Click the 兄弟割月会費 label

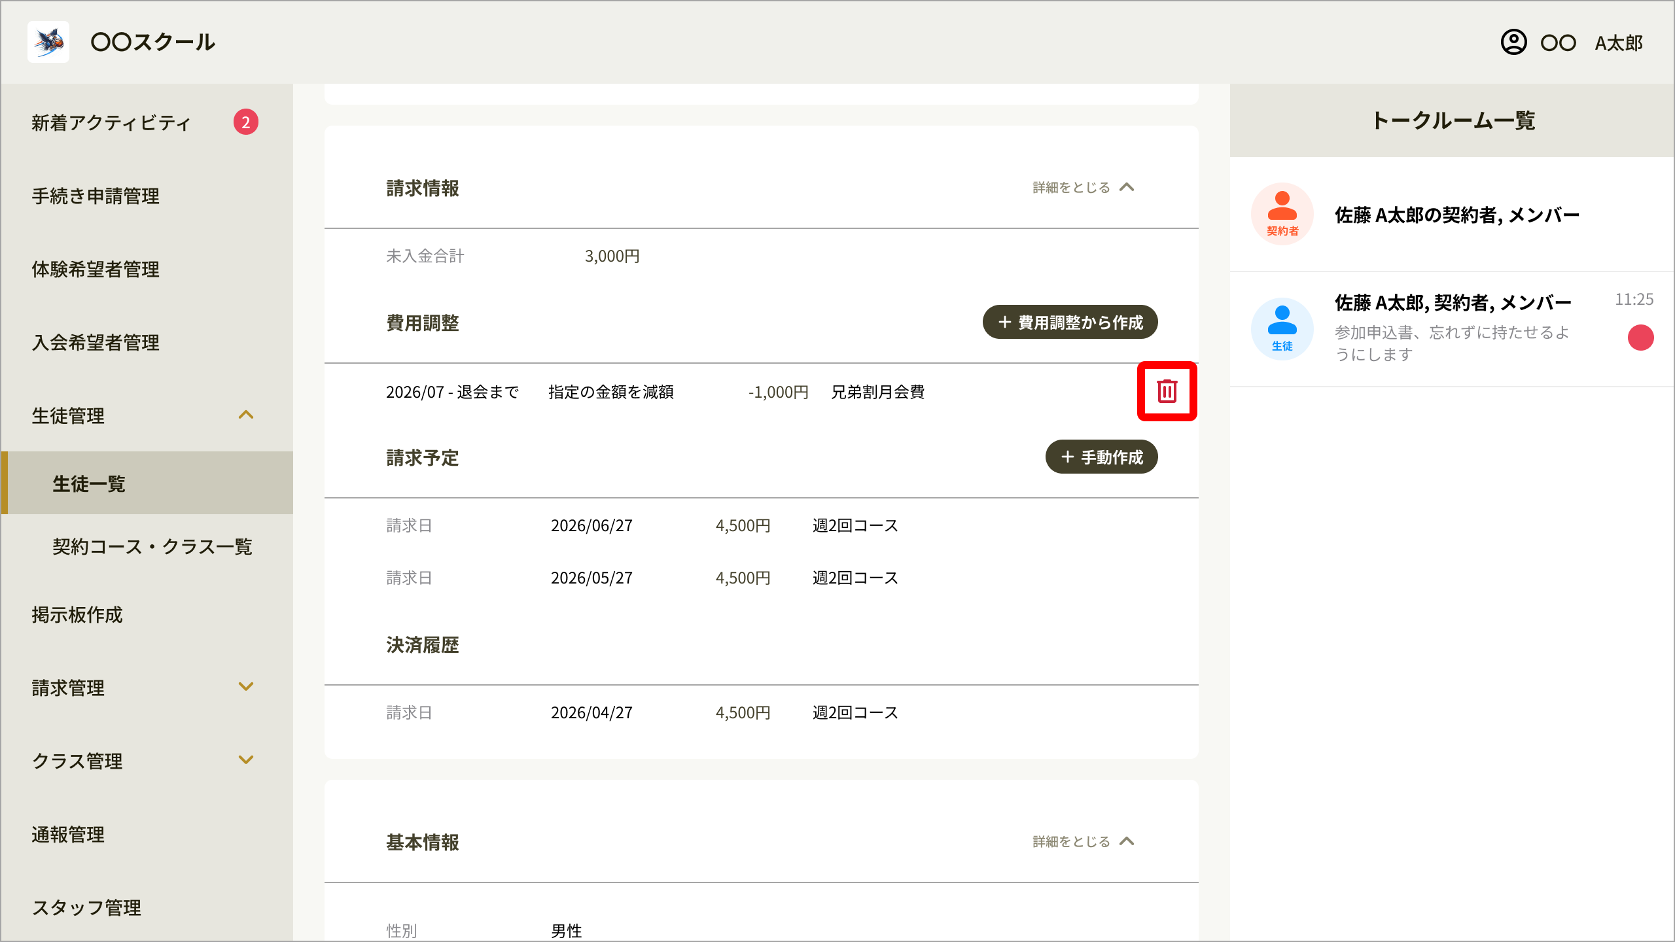pyautogui.click(x=877, y=392)
